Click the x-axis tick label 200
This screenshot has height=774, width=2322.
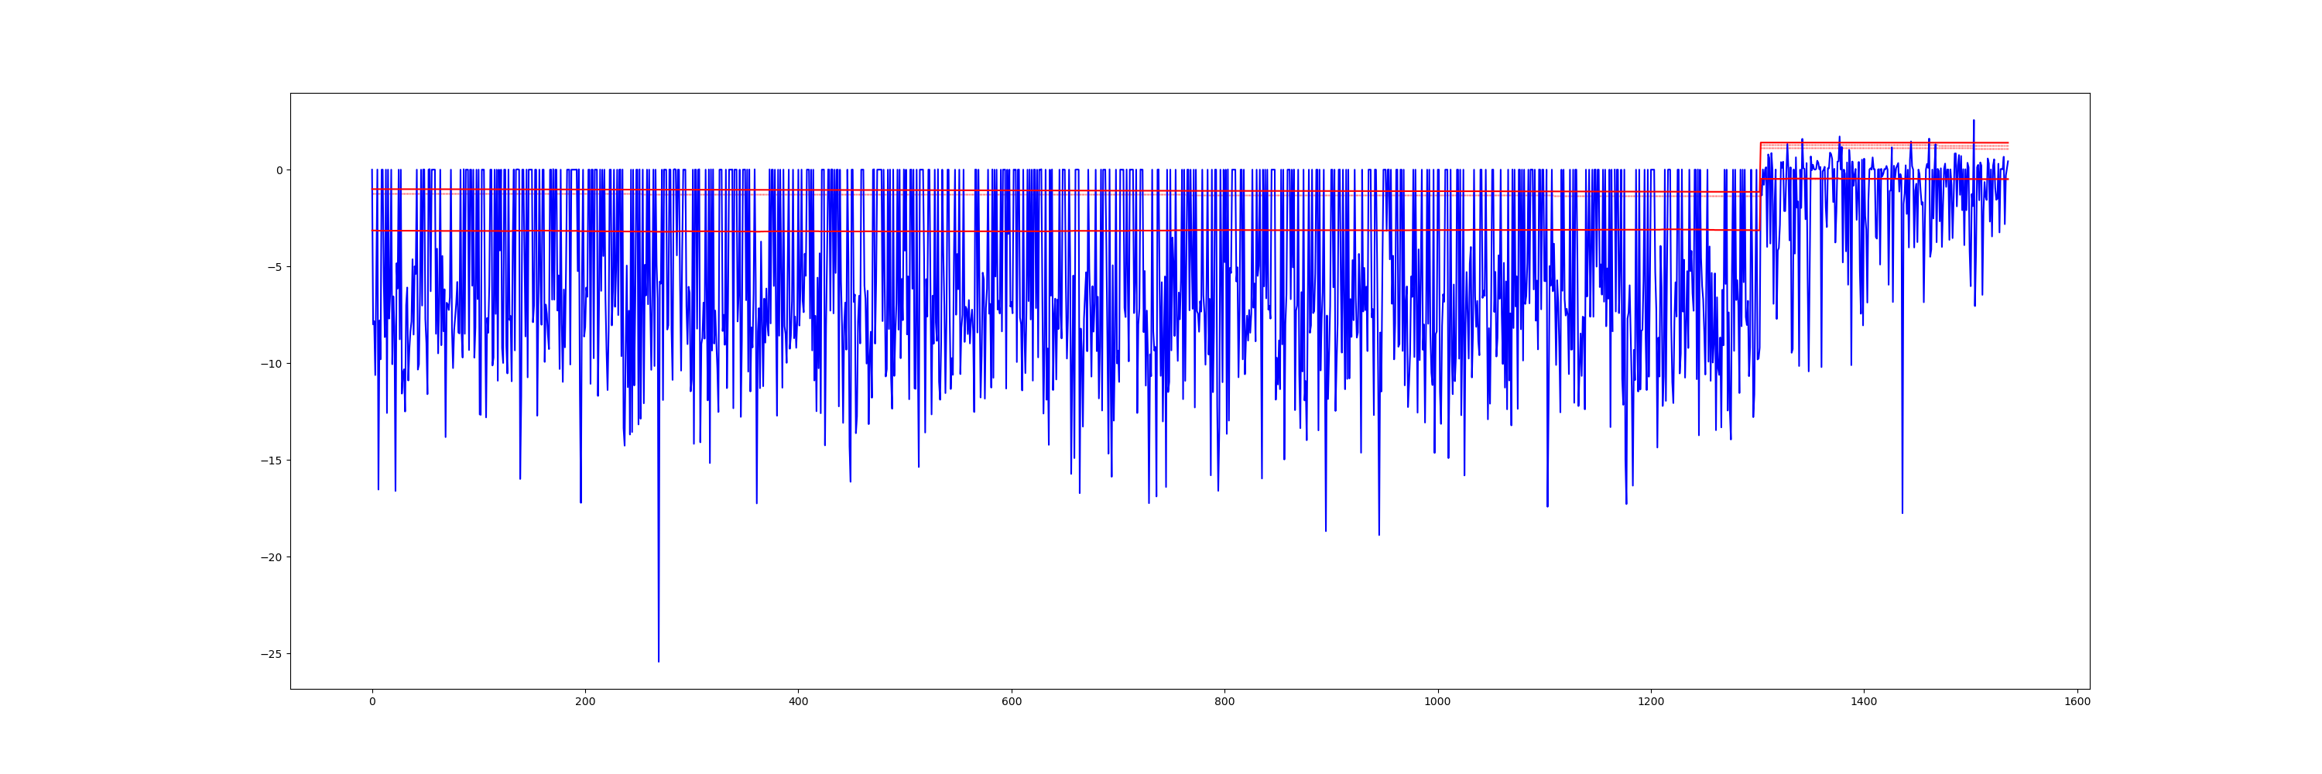pyautogui.click(x=585, y=702)
